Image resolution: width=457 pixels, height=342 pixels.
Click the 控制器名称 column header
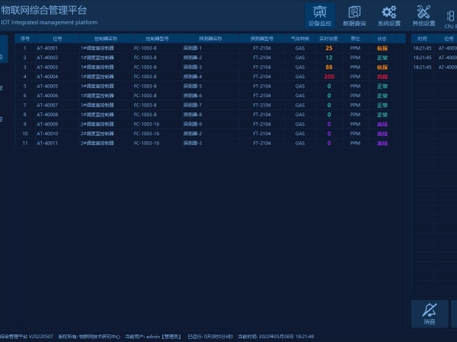[x=106, y=38]
